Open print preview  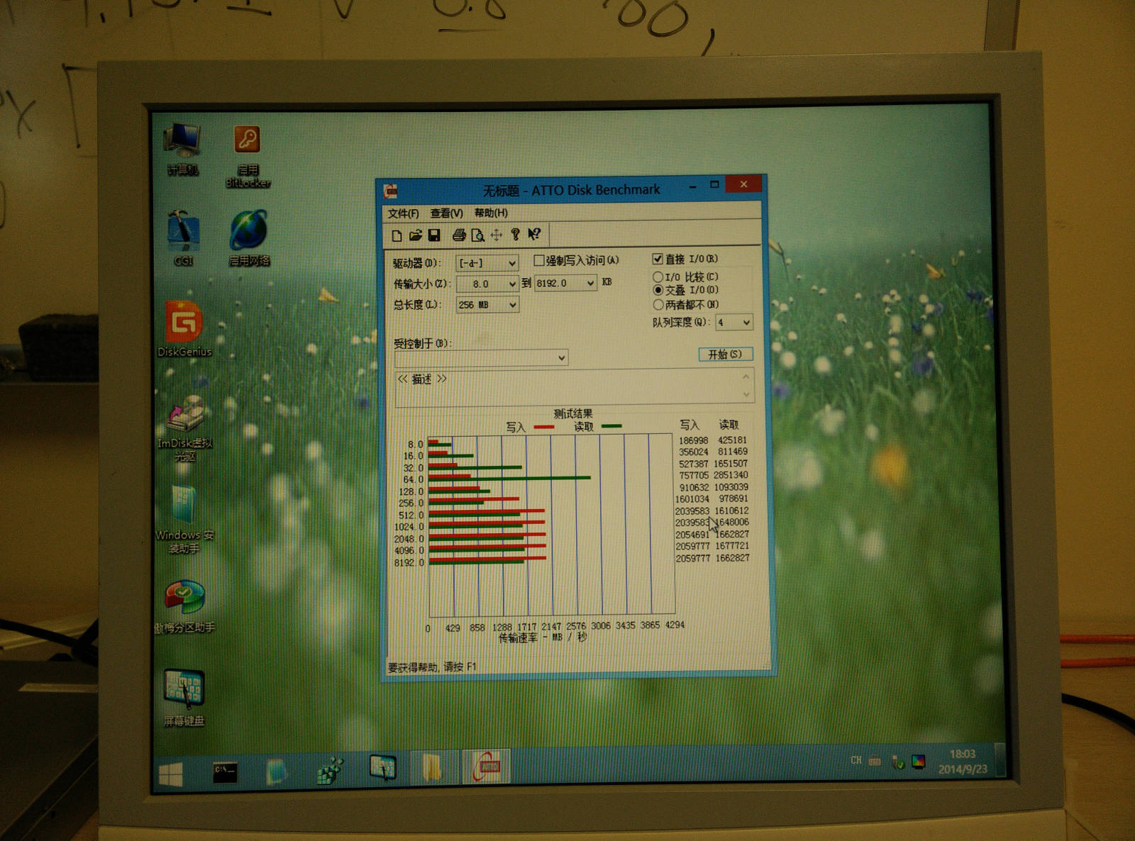[477, 235]
